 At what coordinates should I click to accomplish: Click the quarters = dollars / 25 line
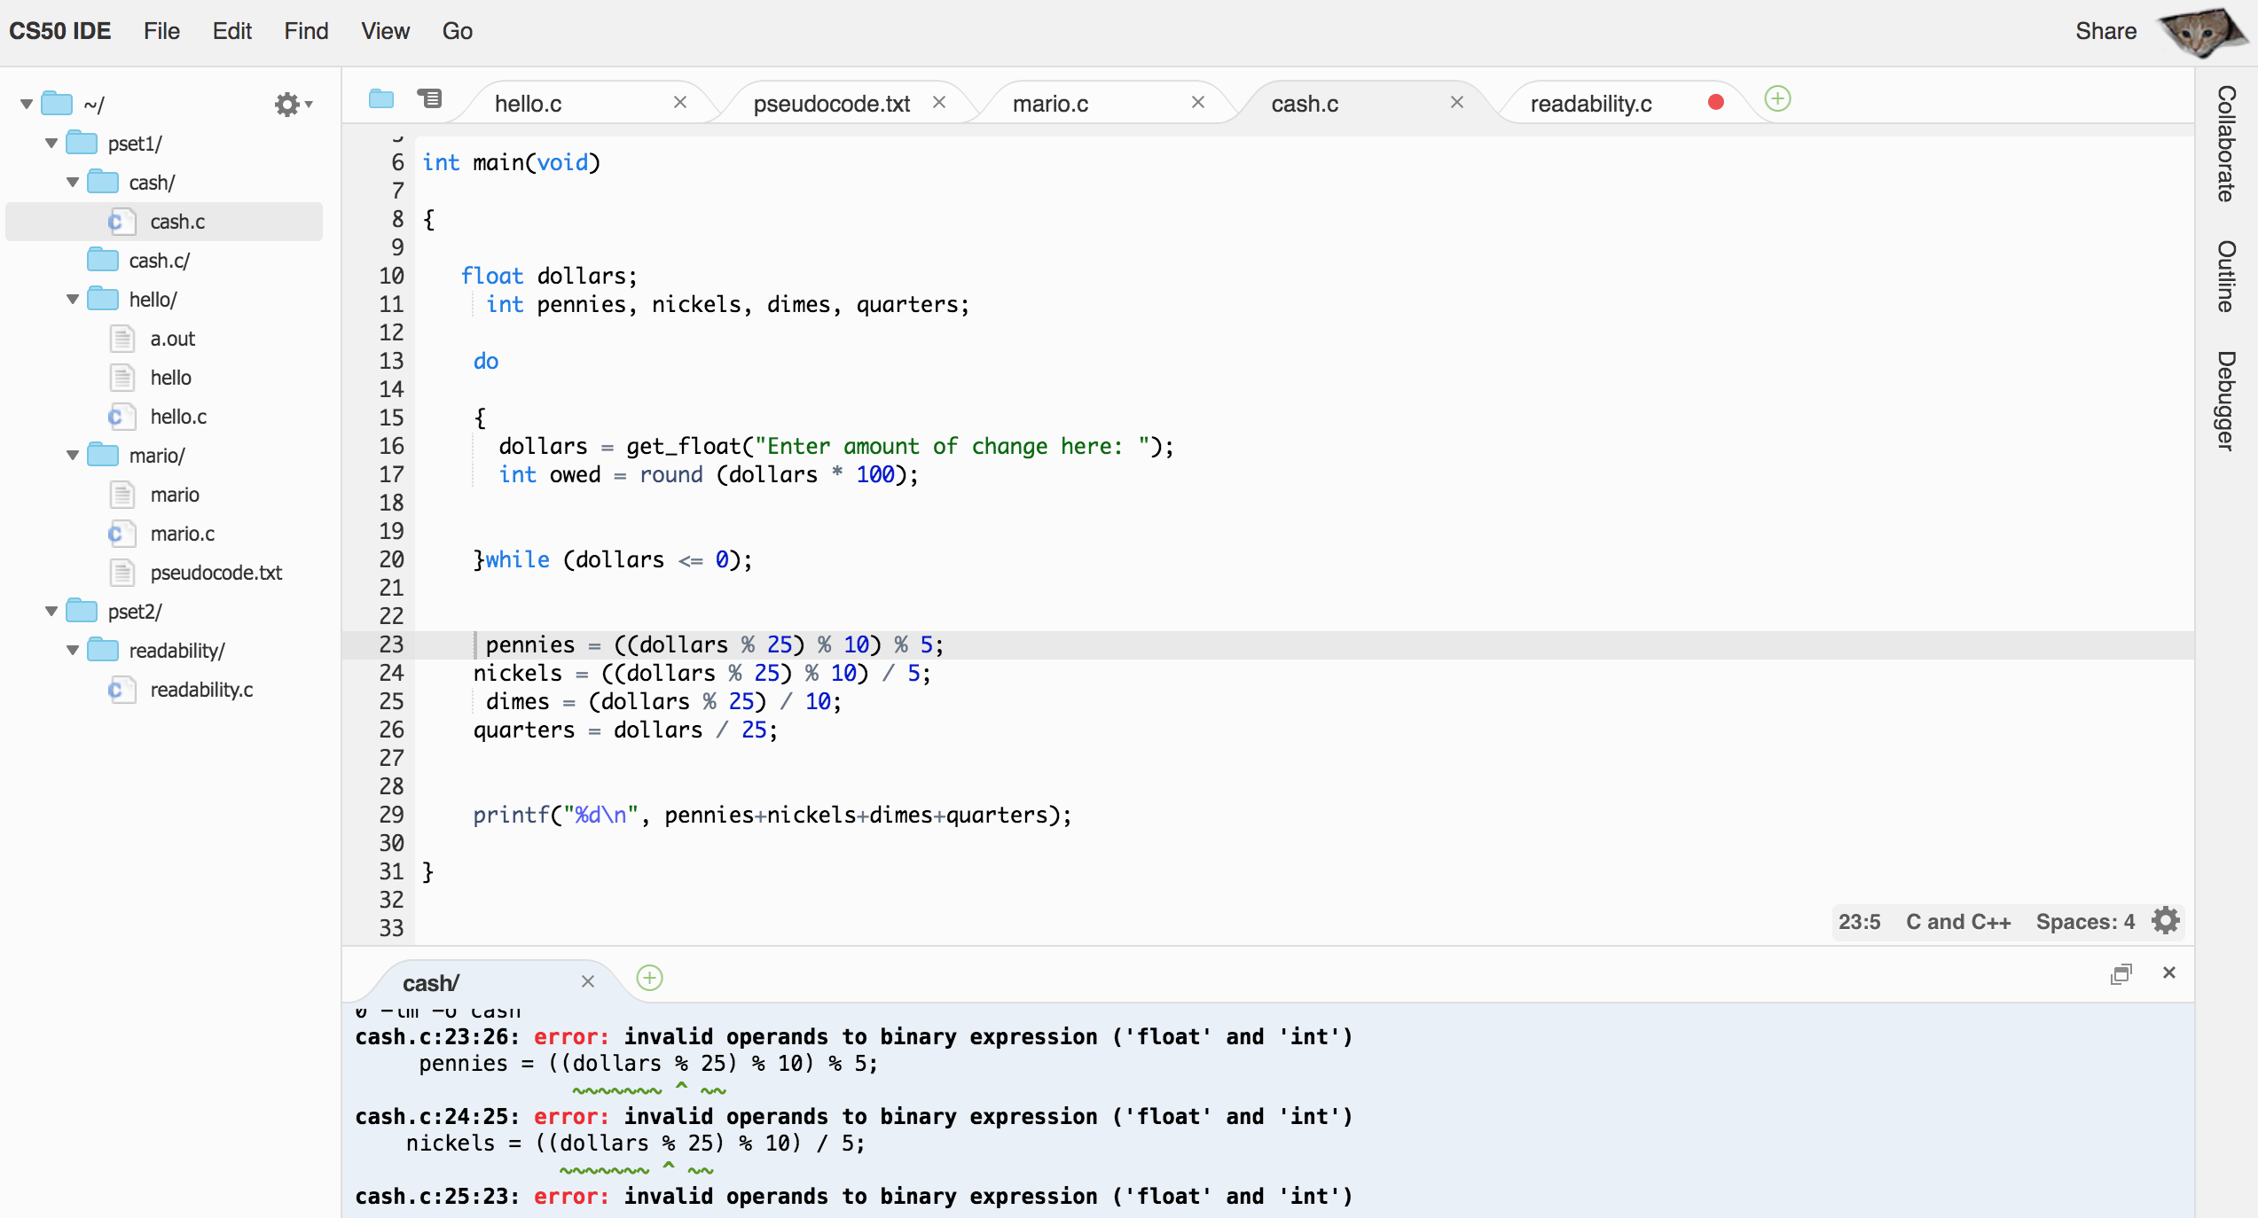point(625,730)
